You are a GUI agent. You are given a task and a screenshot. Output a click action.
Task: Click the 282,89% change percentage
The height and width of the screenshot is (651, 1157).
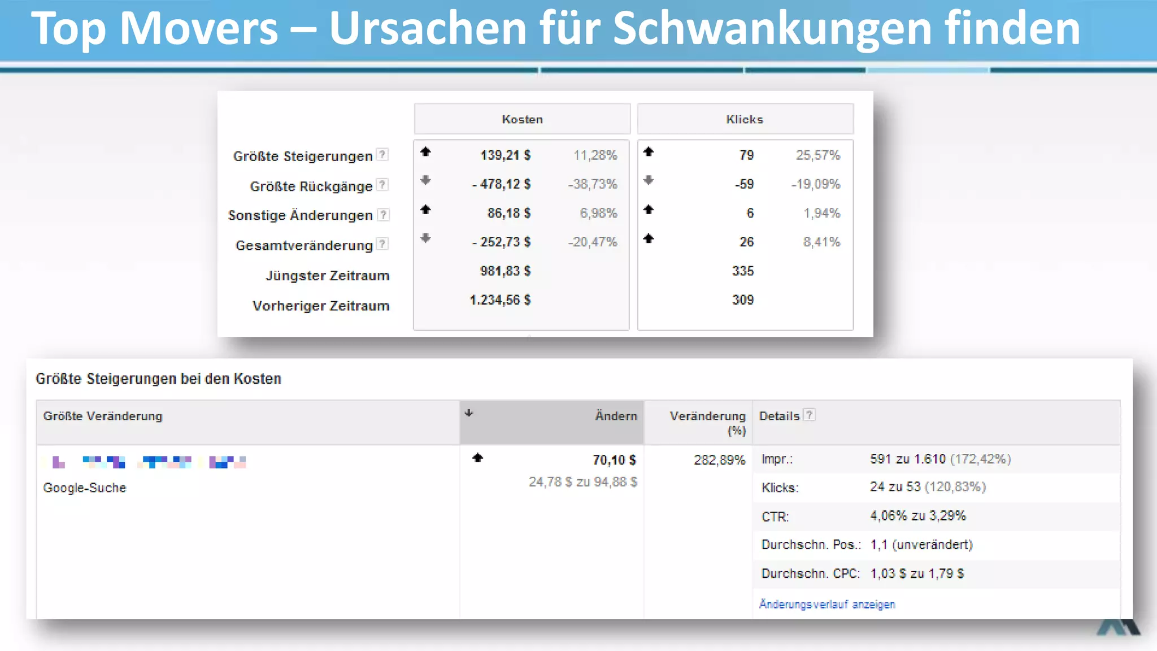(720, 460)
